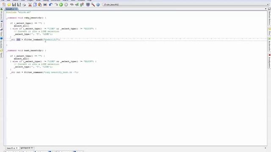This screenshot has height=152, width=271.
Task: Click the New file toolbar icon
Action: (x=4, y=5)
